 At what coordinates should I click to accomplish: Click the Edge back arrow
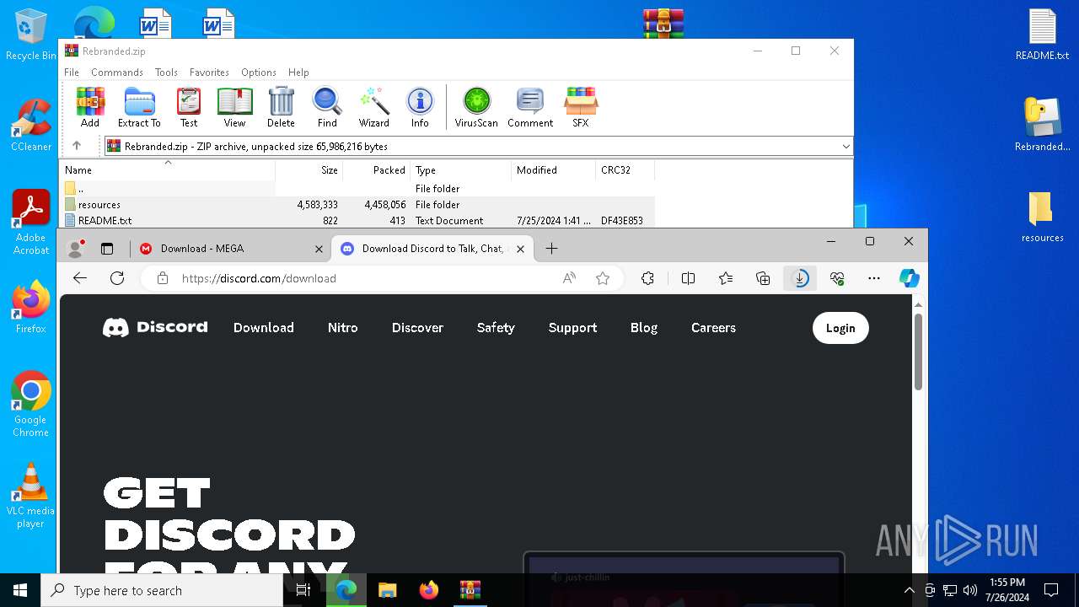[80, 278]
